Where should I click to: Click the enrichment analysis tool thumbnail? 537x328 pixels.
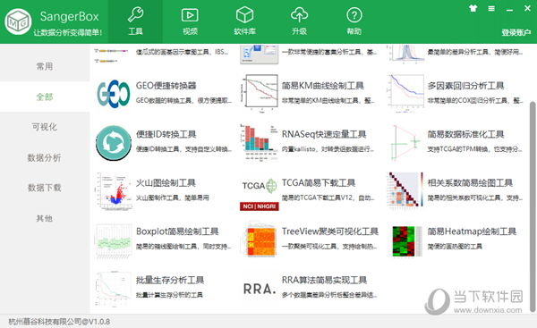point(260,55)
